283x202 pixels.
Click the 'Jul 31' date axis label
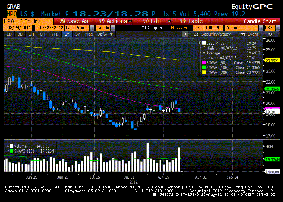pos(129,177)
